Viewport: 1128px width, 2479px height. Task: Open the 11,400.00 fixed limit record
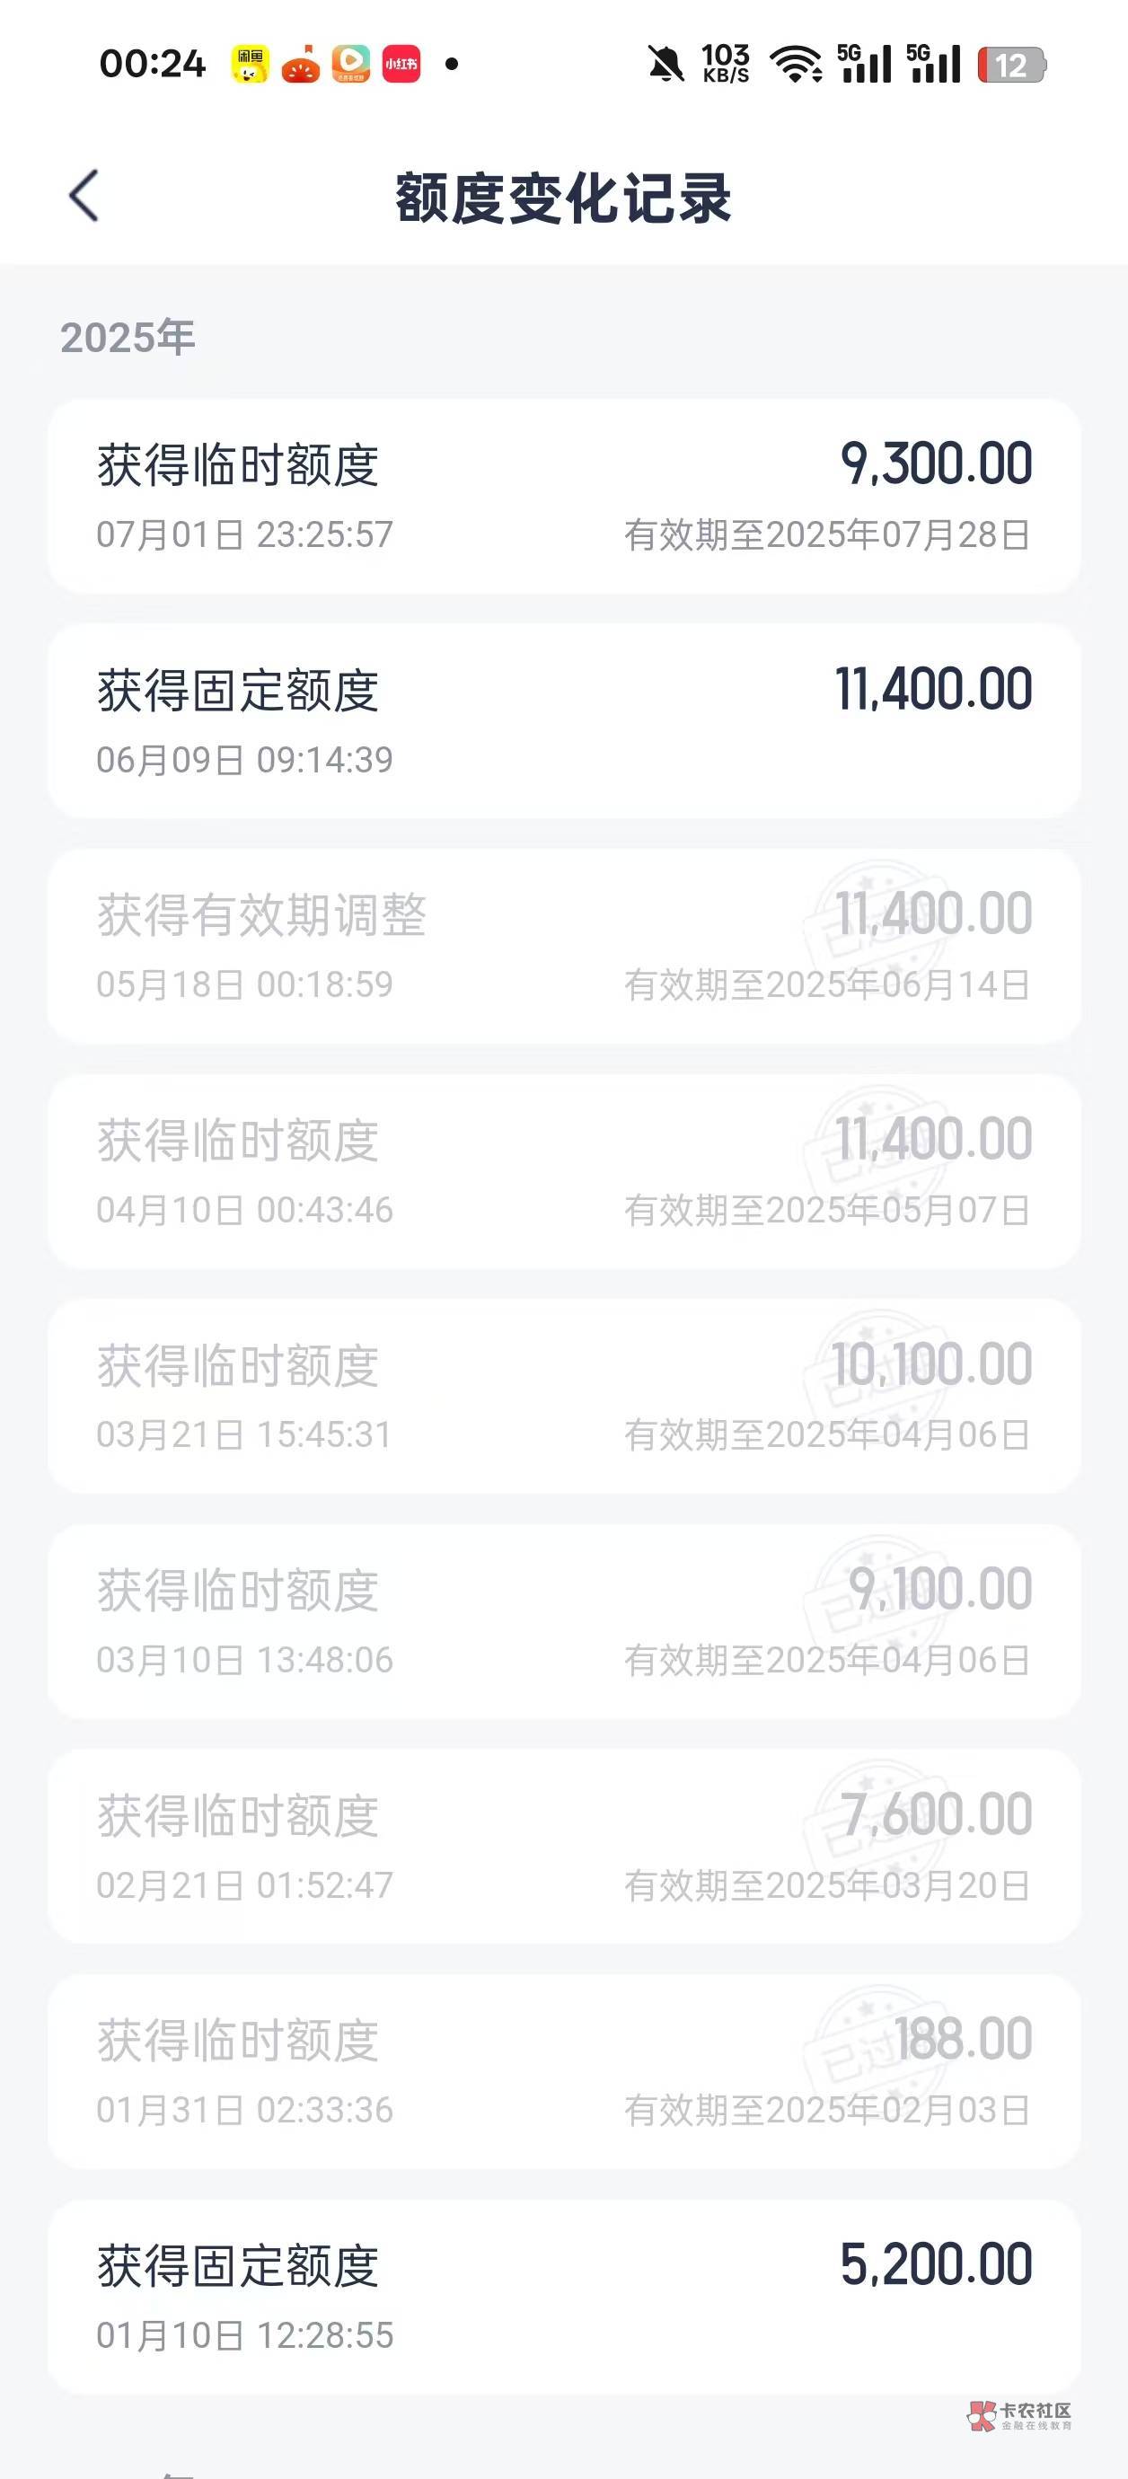(x=564, y=722)
